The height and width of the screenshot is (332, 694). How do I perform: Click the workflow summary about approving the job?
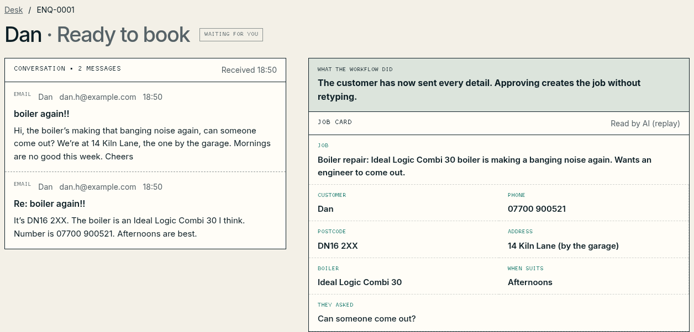(479, 90)
